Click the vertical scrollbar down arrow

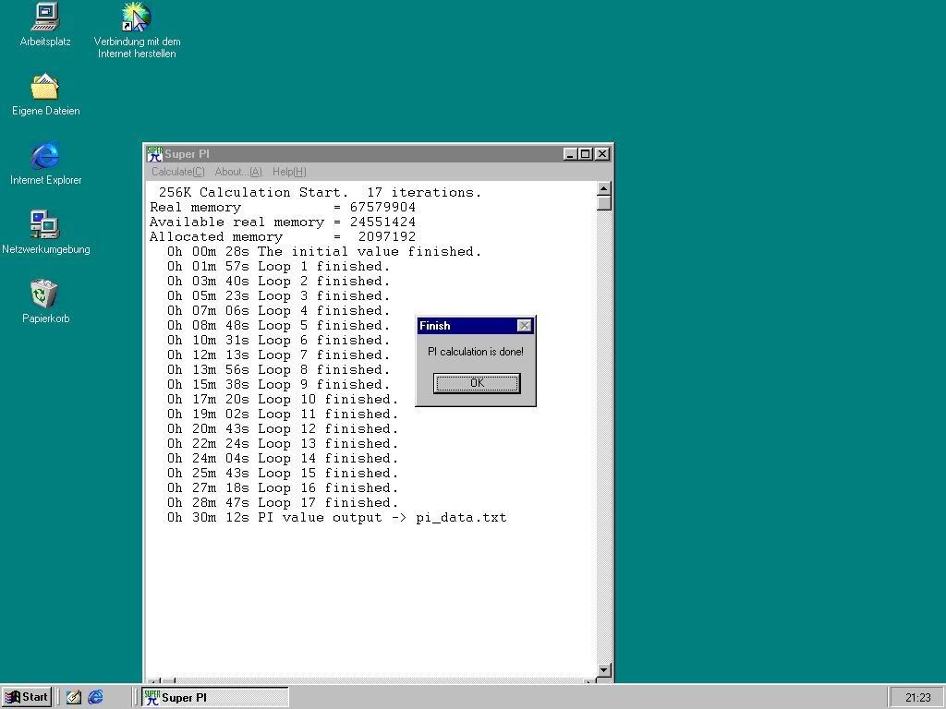pos(604,670)
